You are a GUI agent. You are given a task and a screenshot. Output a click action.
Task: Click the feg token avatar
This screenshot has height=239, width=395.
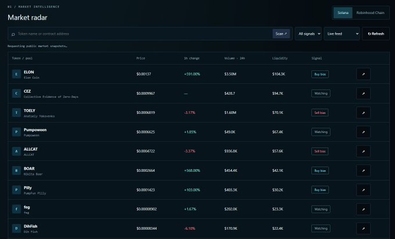(16, 209)
